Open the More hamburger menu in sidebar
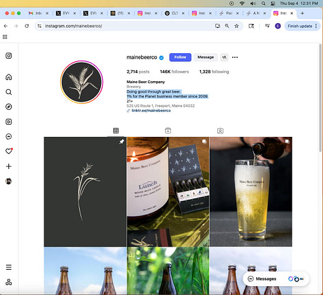Viewport: 323px width, 295px height. pos(9,267)
